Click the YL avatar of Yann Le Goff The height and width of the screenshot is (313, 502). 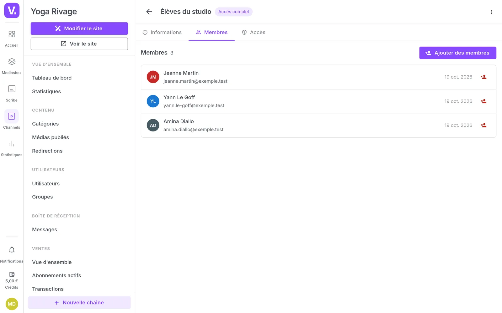click(x=153, y=101)
